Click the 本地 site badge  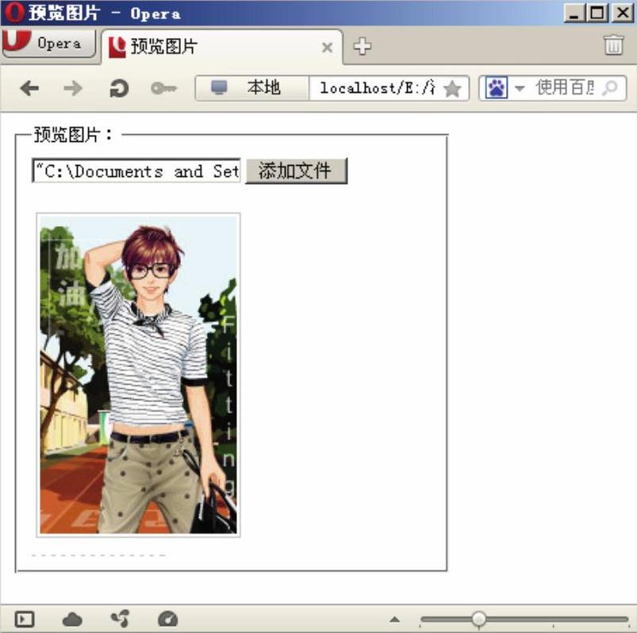252,88
